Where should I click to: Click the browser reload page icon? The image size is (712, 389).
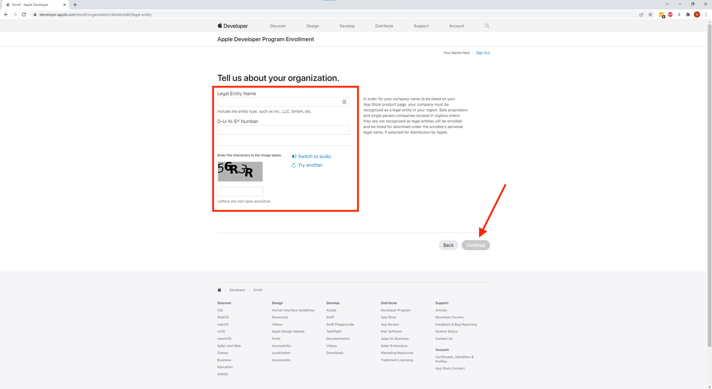[x=24, y=14]
